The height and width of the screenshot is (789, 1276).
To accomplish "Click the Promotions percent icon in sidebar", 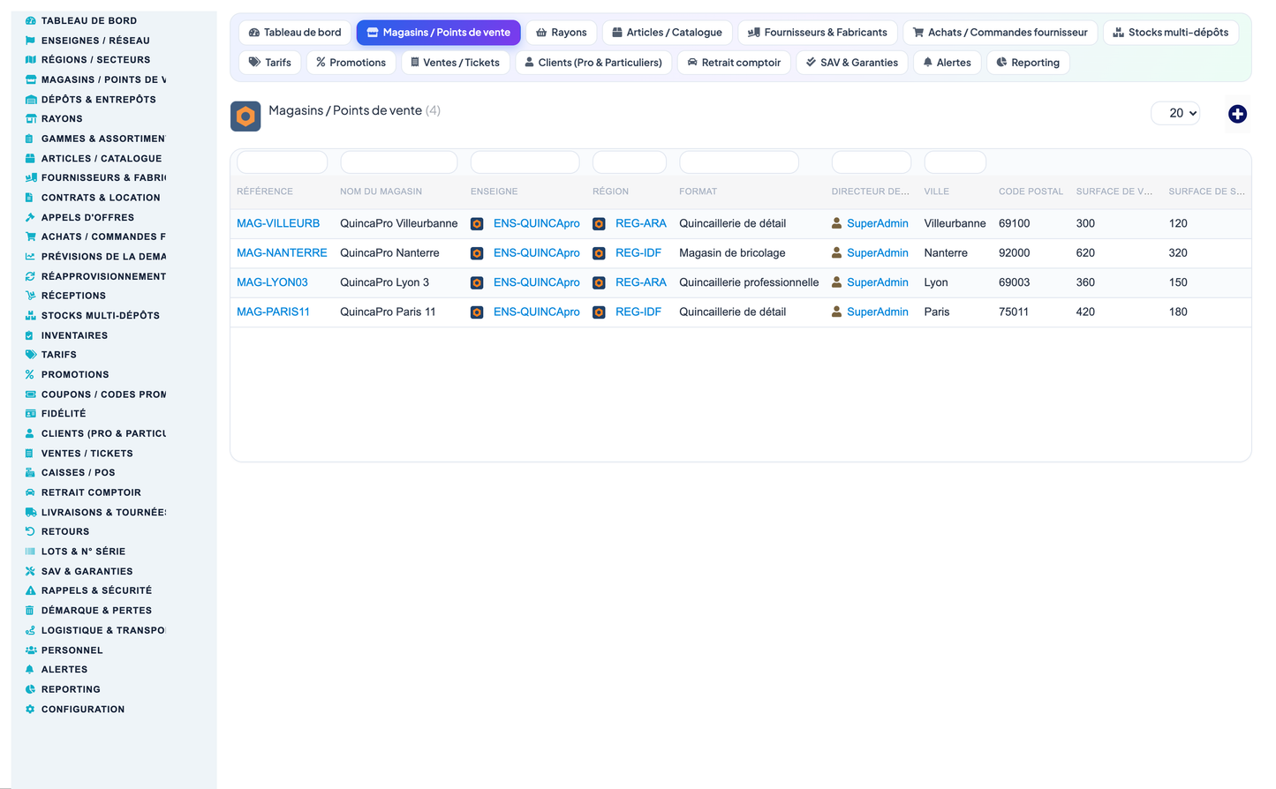I will click(30, 375).
